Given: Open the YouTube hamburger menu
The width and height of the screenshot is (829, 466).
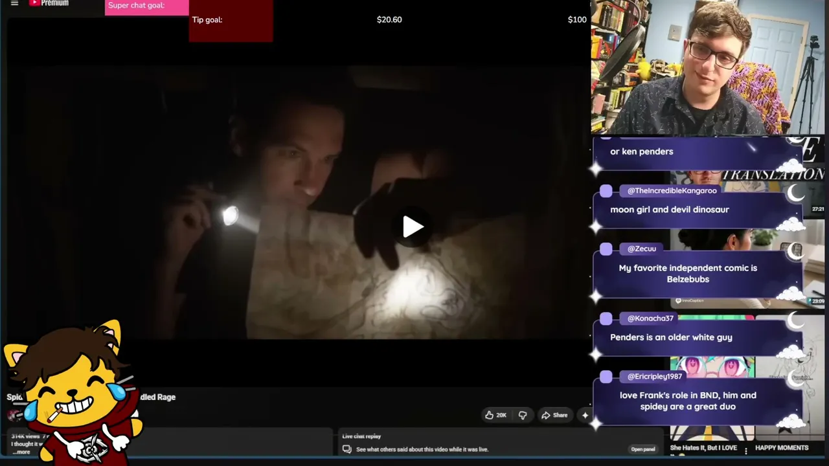Looking at the screenshot, I should tap(14, 3).
